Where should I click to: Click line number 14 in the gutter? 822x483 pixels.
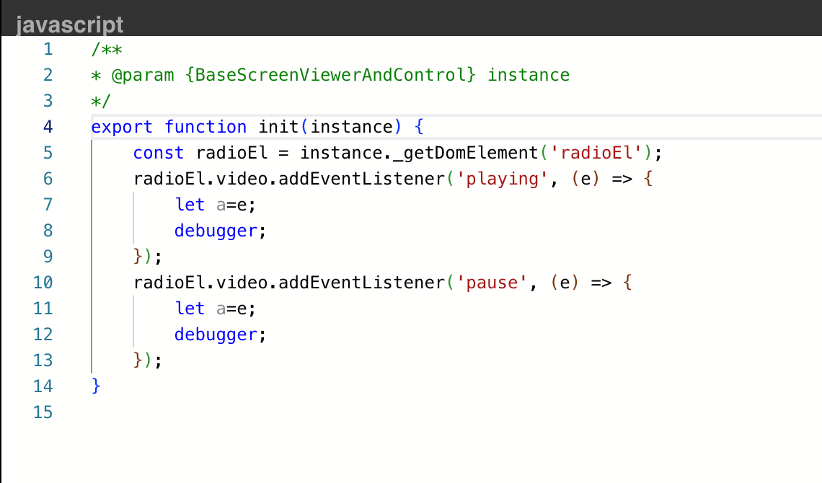click(x=43, y=386)
